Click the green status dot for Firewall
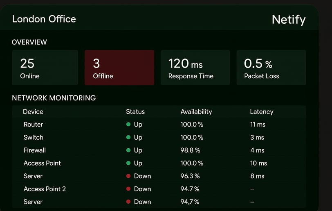This screenshot has height=211, width=332. click(x=128, y=150)
